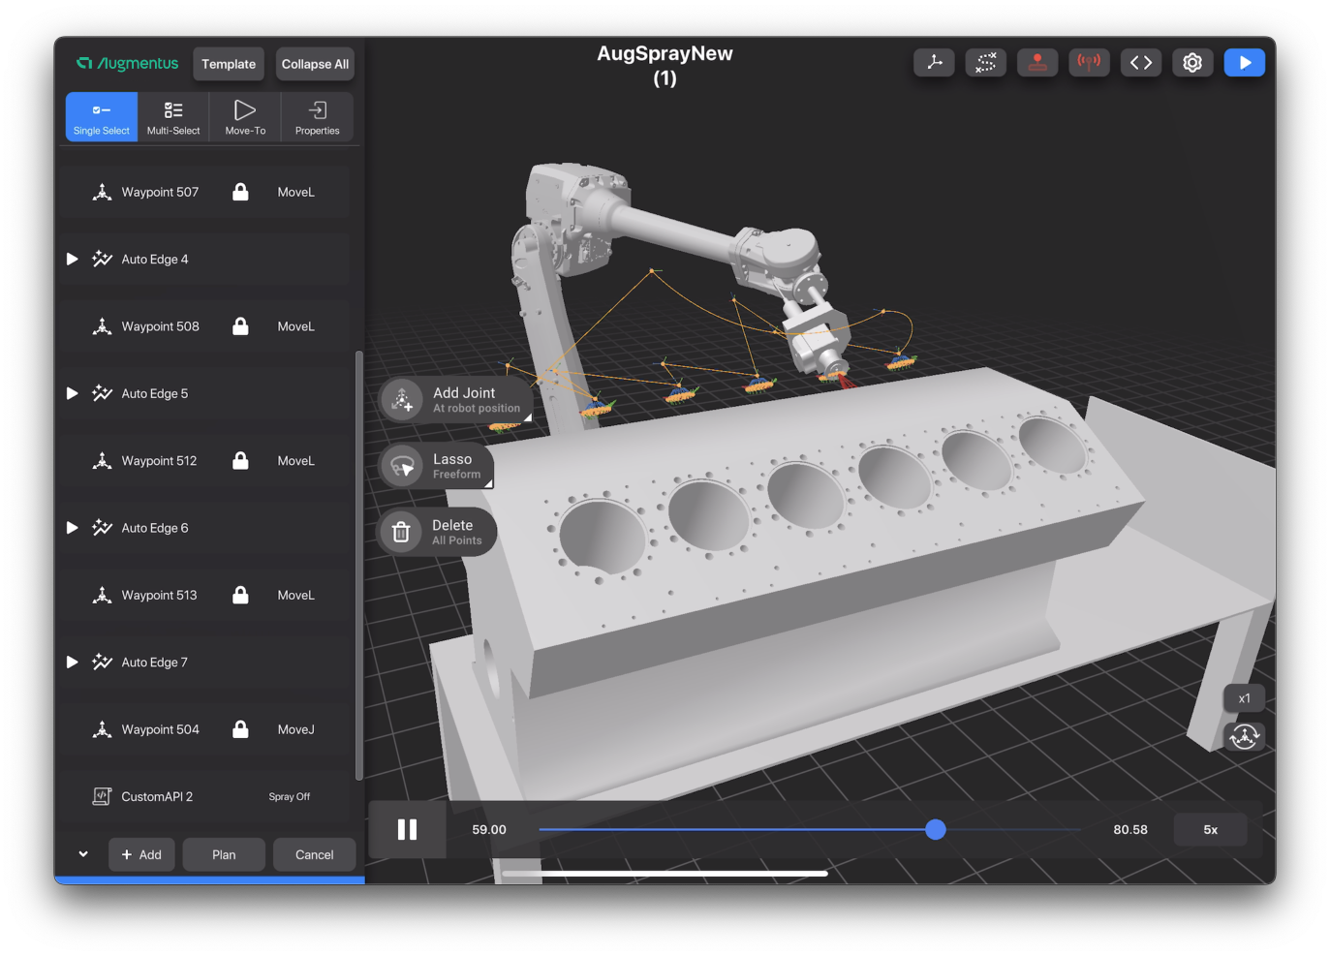Open the settings gear icon
Image resolution: width=1330 pixels, height=956 pixels.
1192,62
